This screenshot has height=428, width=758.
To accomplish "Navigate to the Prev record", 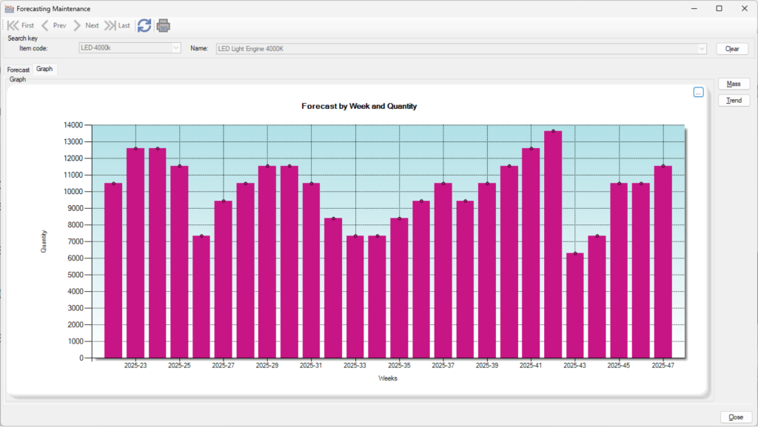I will tap(53, 26).
